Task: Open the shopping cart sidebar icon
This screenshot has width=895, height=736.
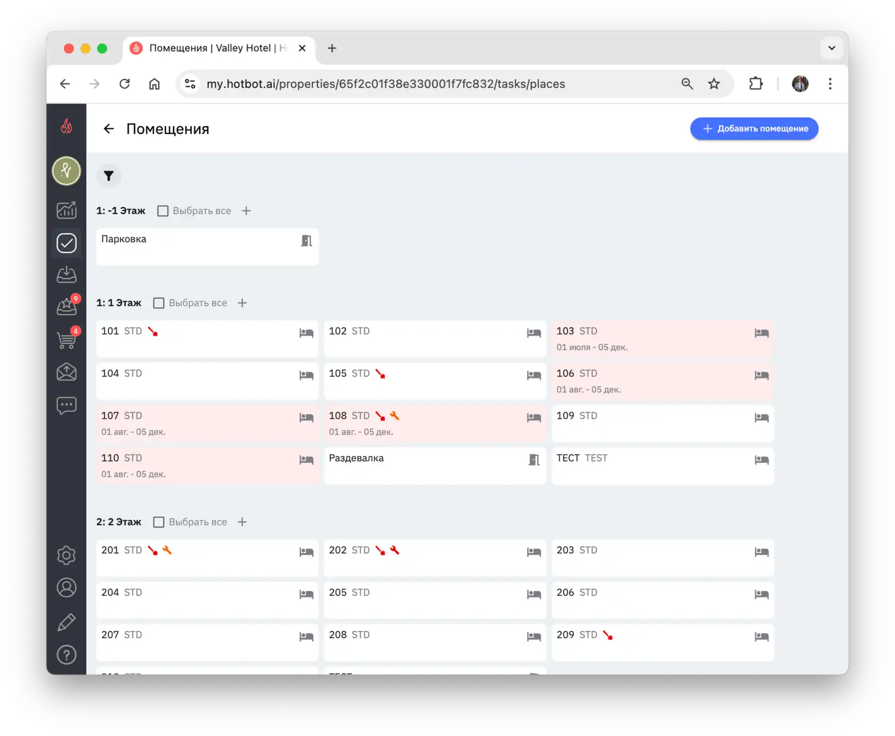Action: pyautogui.click(x=67, y=339)
